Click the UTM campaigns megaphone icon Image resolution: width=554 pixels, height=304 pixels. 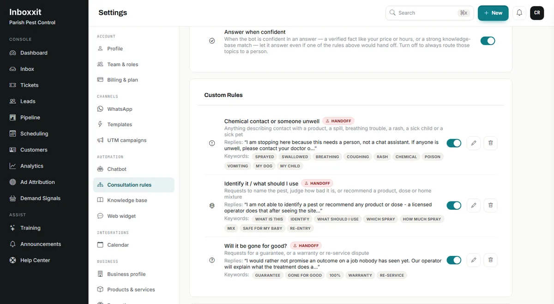tap(100, 140)
